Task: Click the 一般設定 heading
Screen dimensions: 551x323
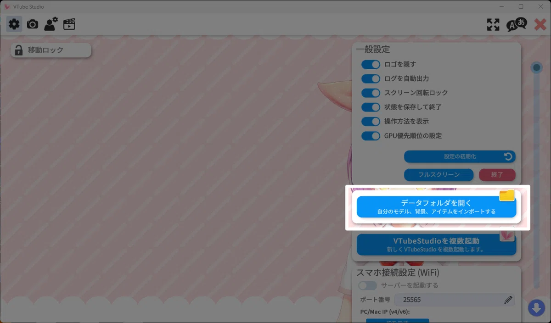Action: (x=373, y=49)
